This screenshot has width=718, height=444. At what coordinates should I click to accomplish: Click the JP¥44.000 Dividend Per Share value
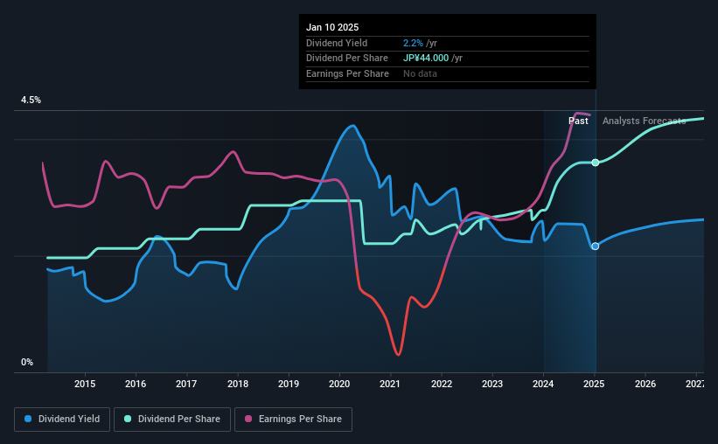426,59
